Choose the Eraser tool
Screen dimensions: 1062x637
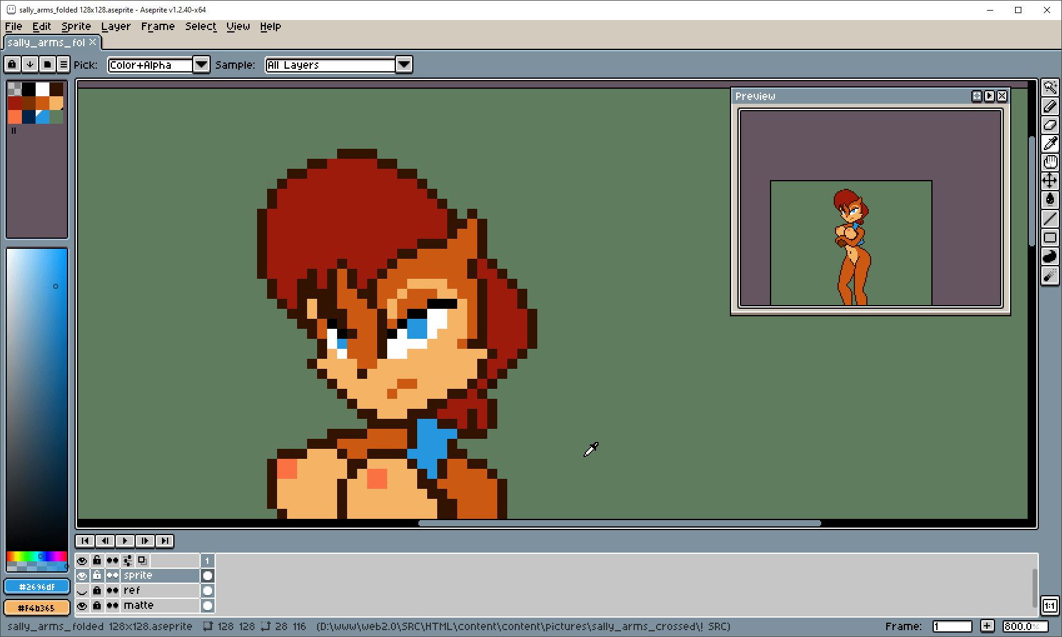click(x=1049, y=125)
